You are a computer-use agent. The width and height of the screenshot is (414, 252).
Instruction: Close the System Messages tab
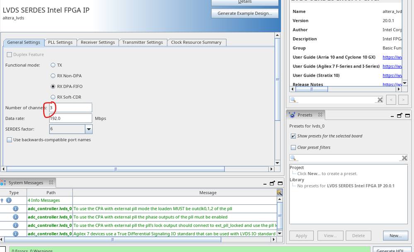coord(51,182)
